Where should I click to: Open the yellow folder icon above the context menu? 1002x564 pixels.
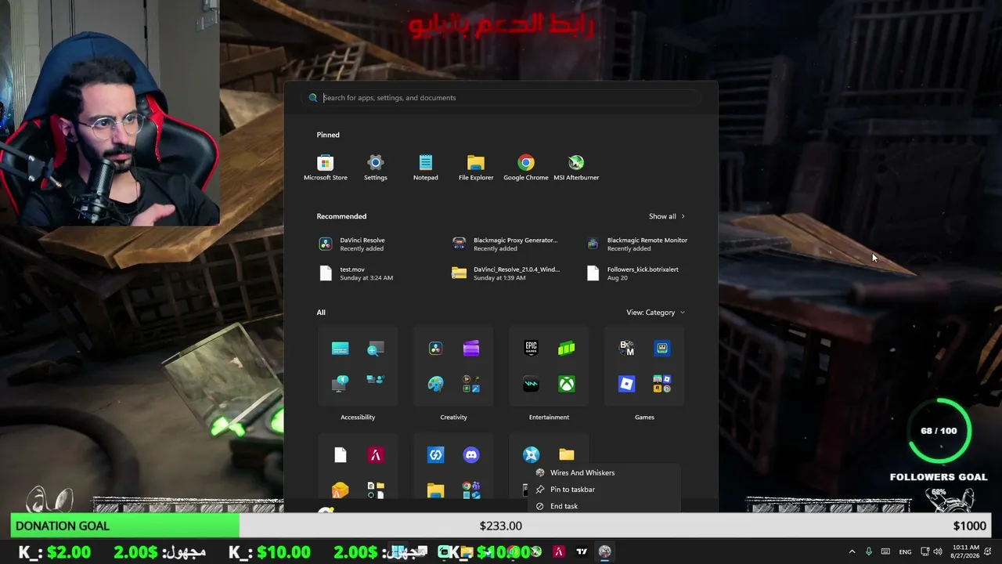point(567,455)
